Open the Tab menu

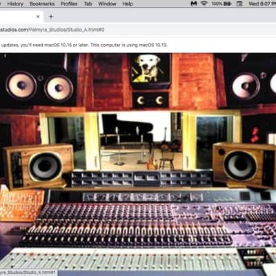tap(88, 4)
